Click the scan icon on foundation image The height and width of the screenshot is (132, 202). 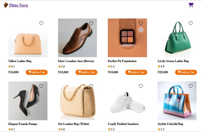[141, 30]
